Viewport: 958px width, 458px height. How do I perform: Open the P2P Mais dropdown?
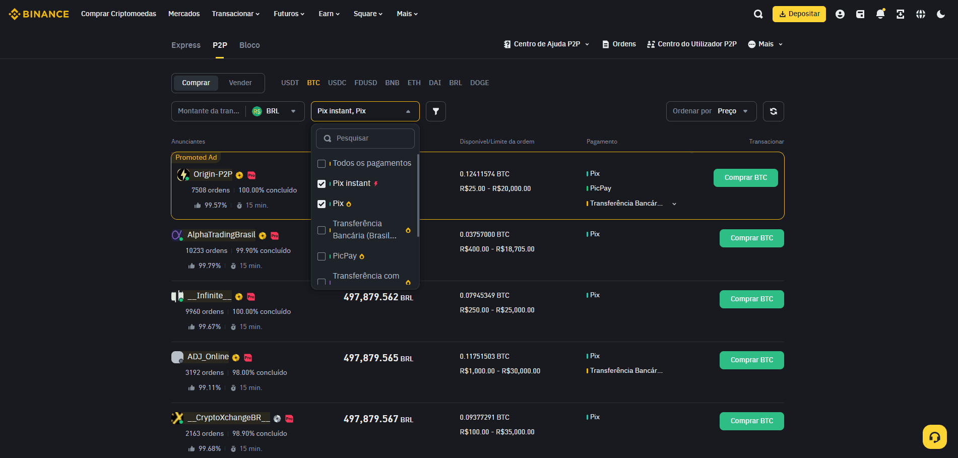765,44
